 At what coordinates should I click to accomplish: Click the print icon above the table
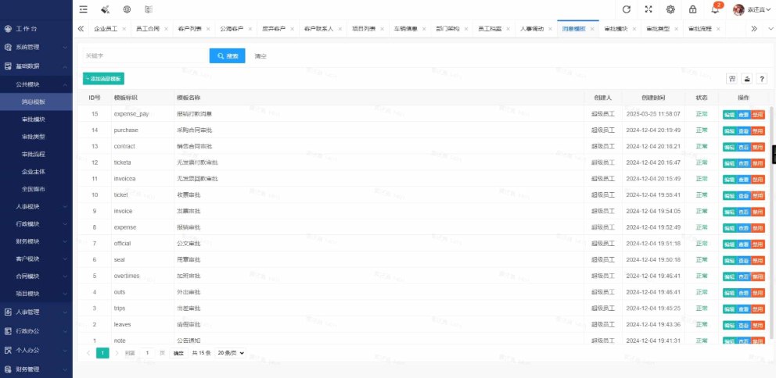(747, 79)
